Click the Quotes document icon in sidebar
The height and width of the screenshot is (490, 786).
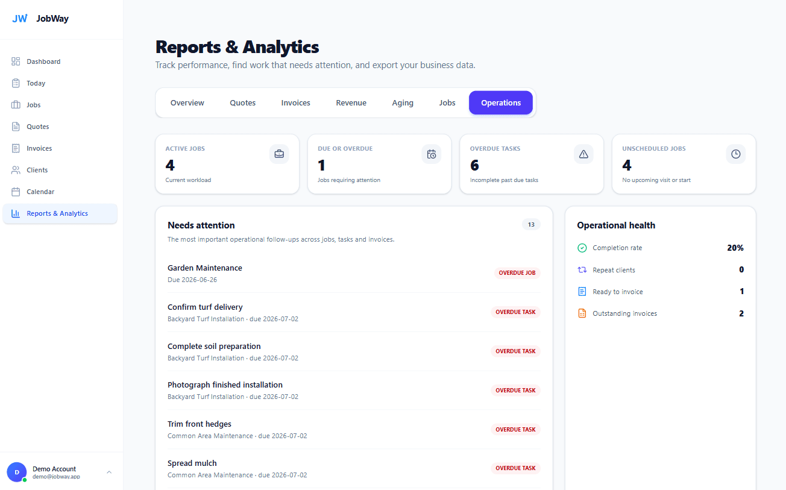(16, 127)
